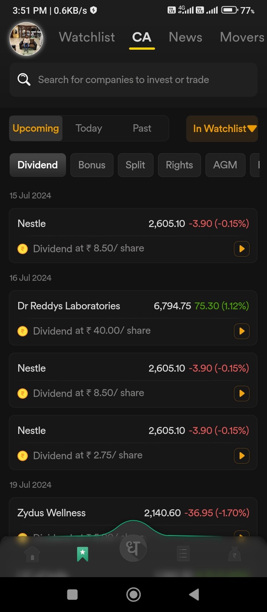
Task: Select the Upcoming filter
Action: click(x=36, y=128)
